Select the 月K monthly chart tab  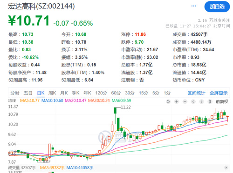(64, 93)
